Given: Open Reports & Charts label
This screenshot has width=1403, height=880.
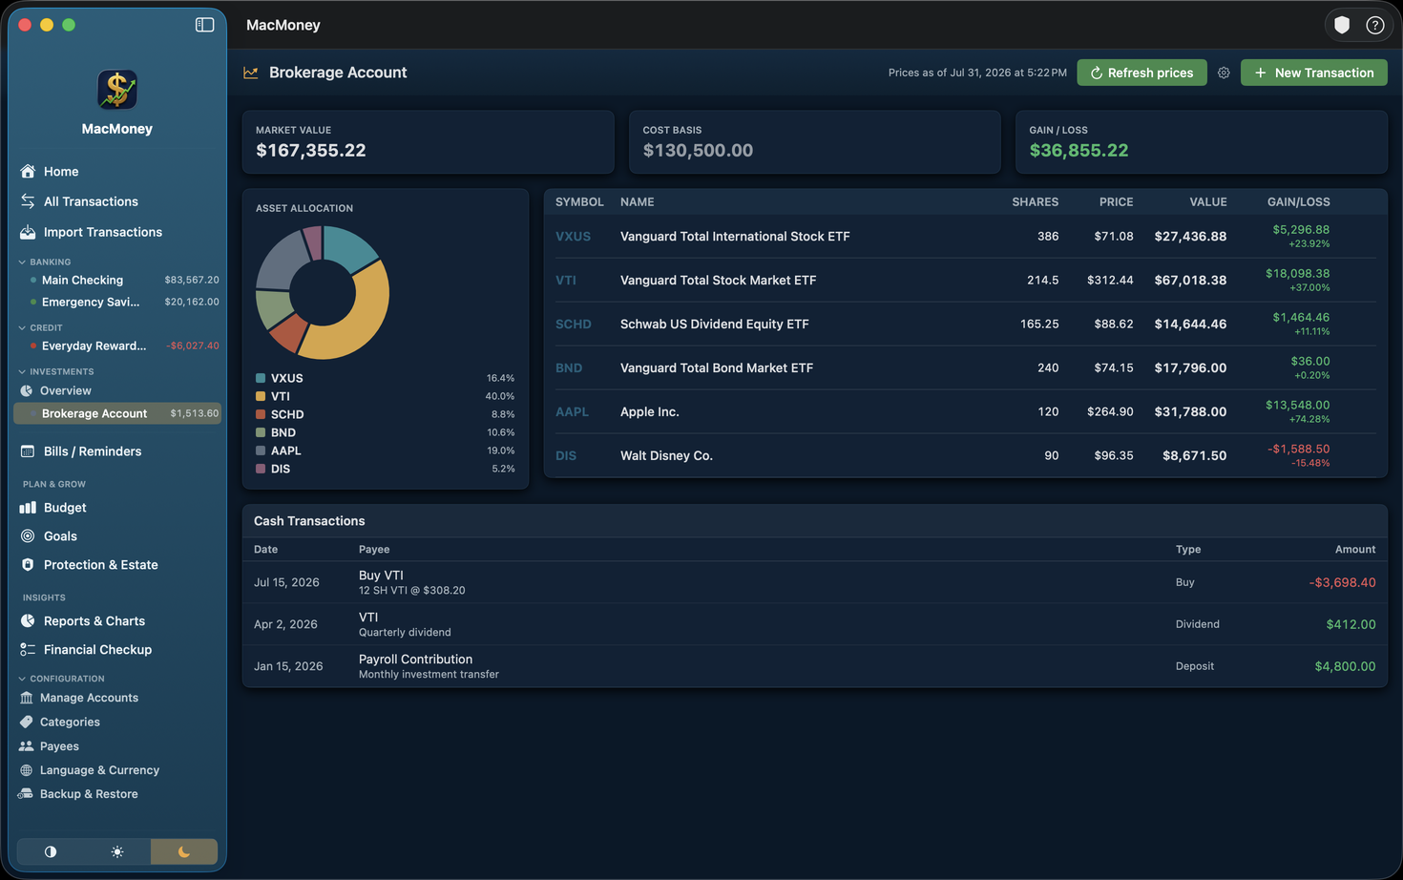Looking at the screenshot, I should tap(94, 621).
